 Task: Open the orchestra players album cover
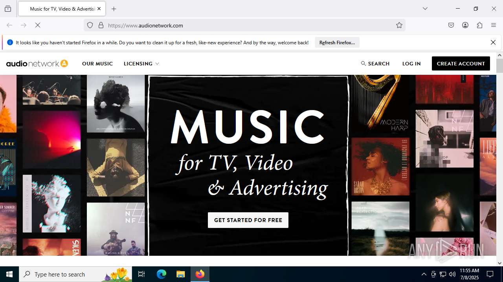click(51, 90)
